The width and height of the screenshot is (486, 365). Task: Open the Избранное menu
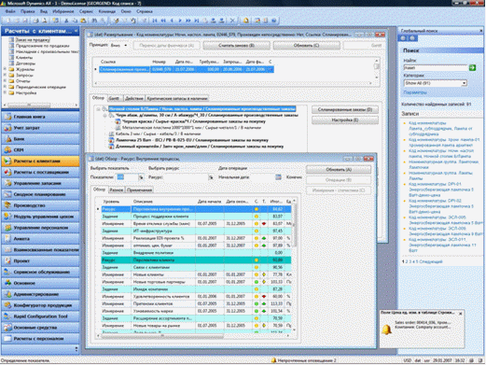(63, 11)
